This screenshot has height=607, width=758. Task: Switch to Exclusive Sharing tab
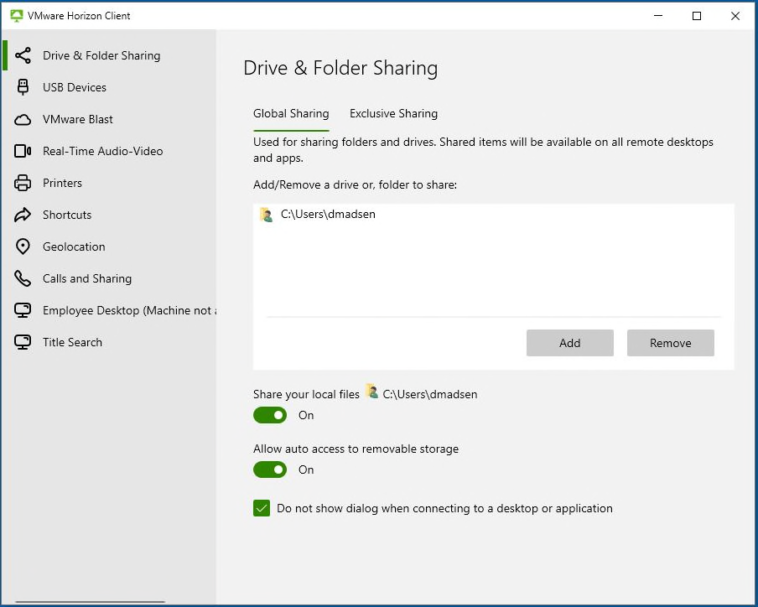(x=393, y=113)
